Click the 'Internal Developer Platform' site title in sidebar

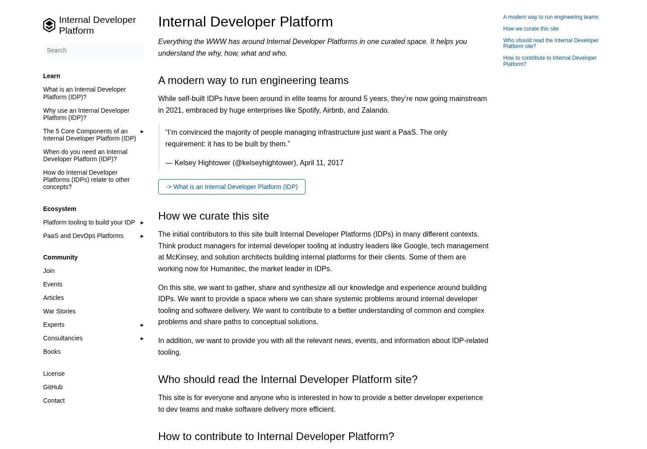[97, 25]
